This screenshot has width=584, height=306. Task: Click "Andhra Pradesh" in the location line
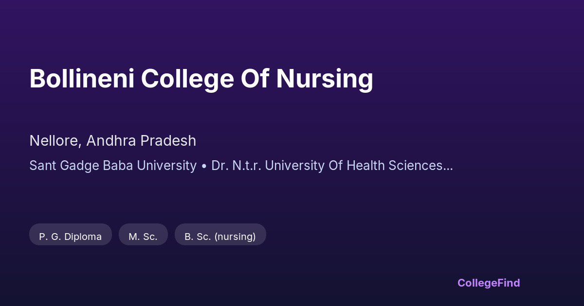142,141
